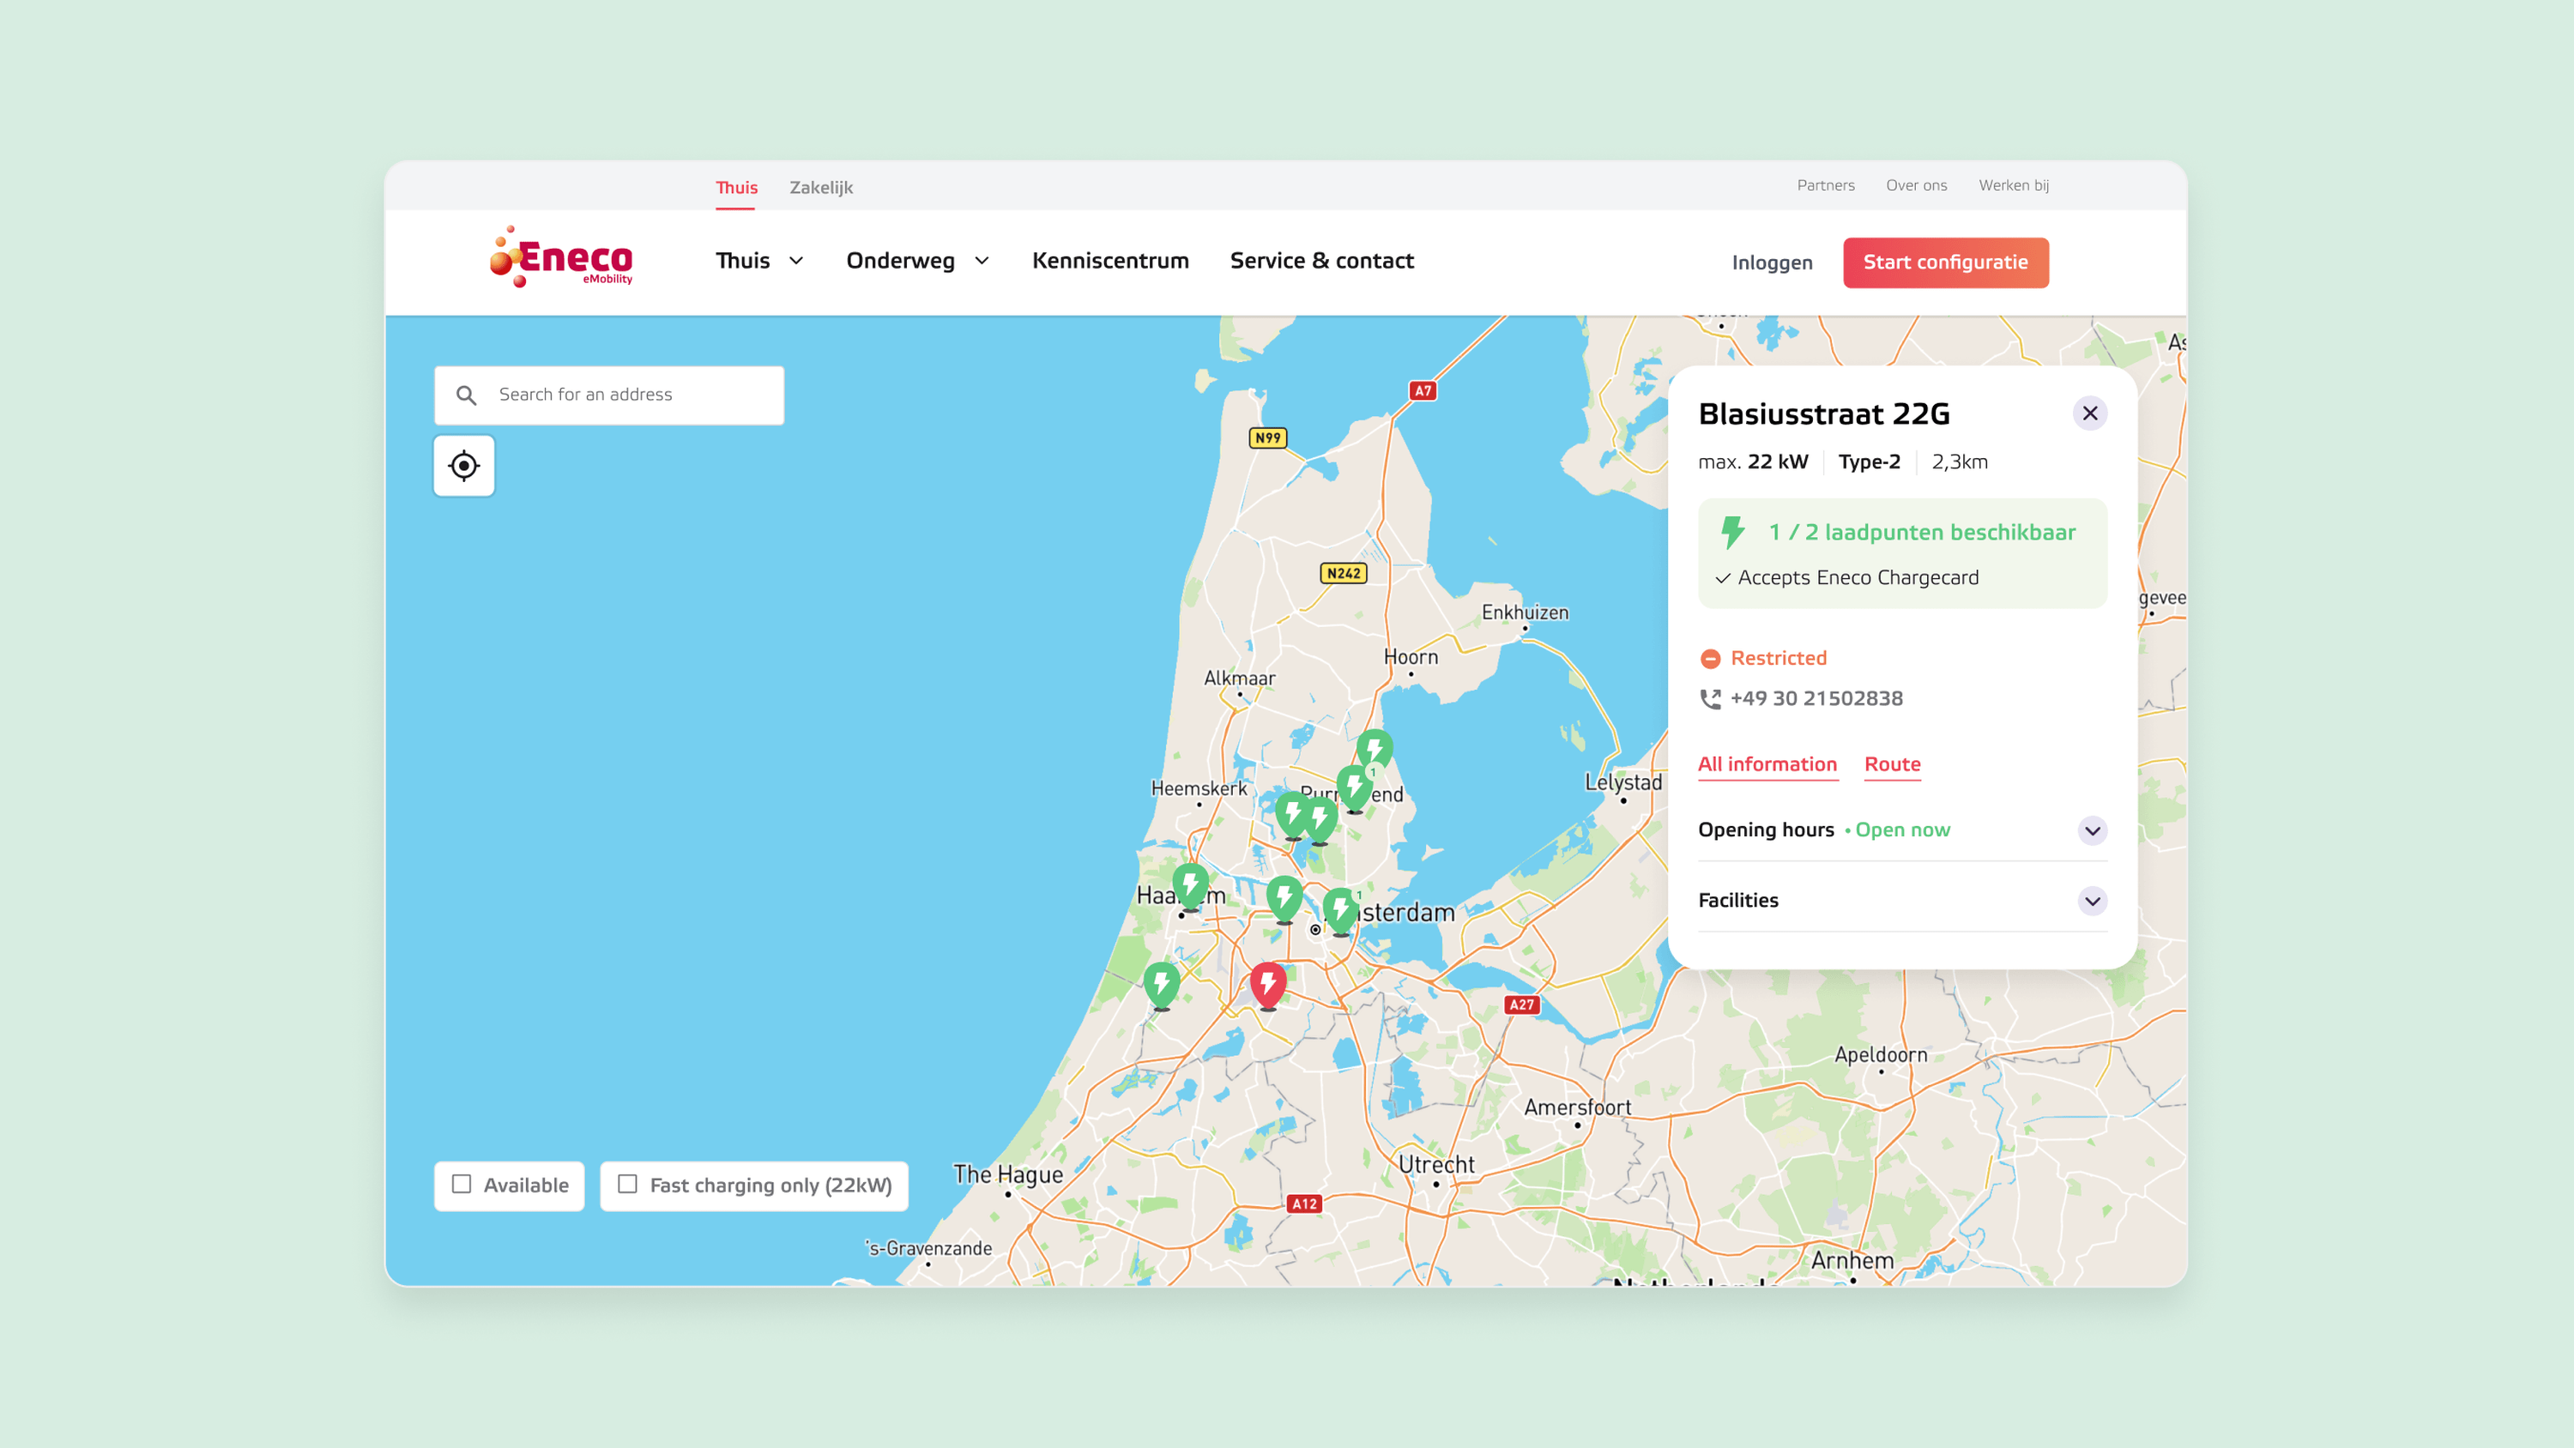The image size is (2574, 1448).
Task: Click the 'Accepts Eneco Chargecard' text
Action: tap(1858, 577)
